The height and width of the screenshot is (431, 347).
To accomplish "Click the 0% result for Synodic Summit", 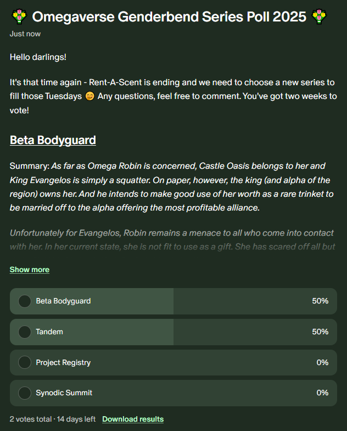I will [x=322, y=393].
